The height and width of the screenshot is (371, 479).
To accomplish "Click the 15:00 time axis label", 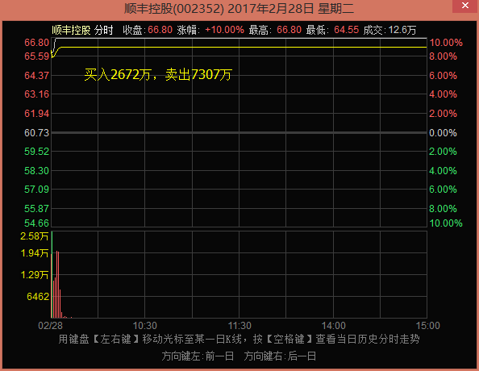I will point(428,326).
